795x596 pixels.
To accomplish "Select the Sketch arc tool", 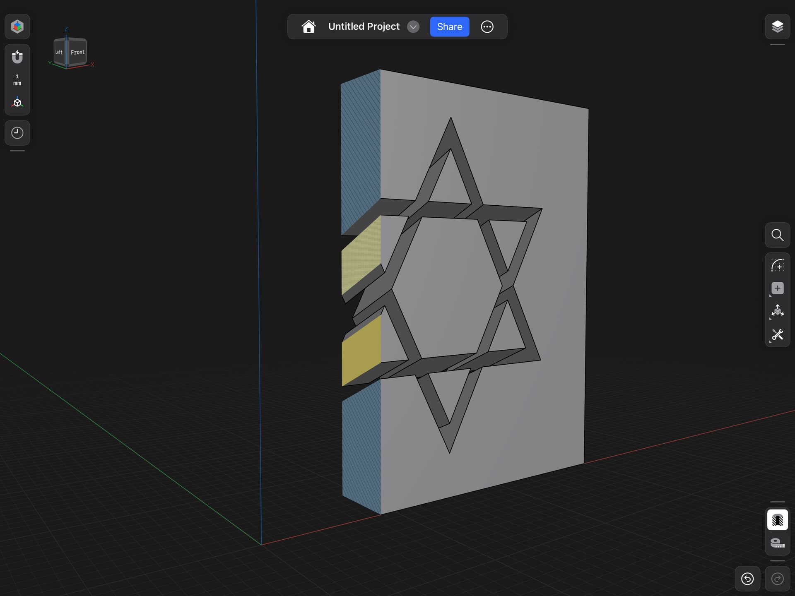I will tap(777, 265).
